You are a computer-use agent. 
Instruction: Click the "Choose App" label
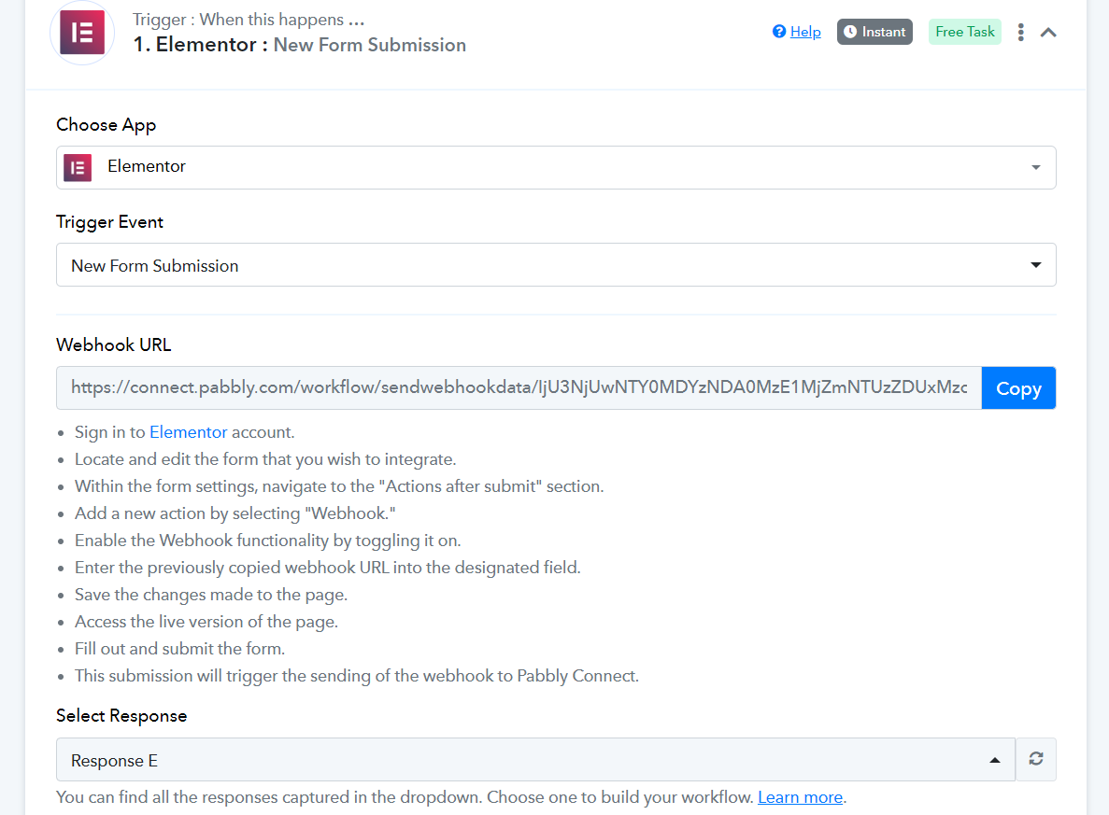pos(107,125)
